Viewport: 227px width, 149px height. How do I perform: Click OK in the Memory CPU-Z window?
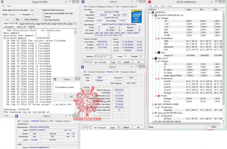click(x=138, y=127)
